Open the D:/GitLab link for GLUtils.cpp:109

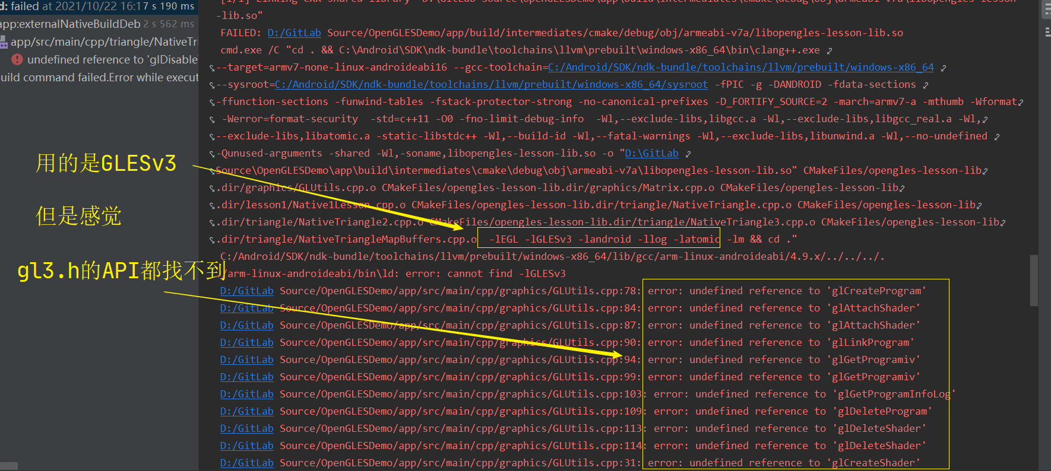pos(246,412)
